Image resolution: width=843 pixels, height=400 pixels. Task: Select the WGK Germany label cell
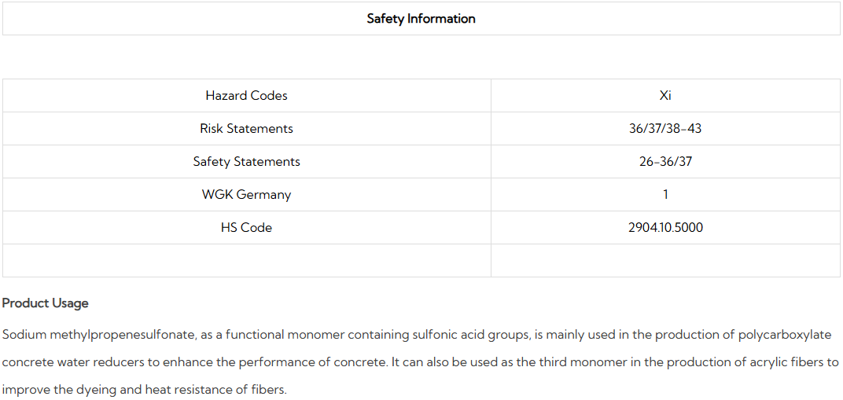pyautogui.click(x=246, y=195)
